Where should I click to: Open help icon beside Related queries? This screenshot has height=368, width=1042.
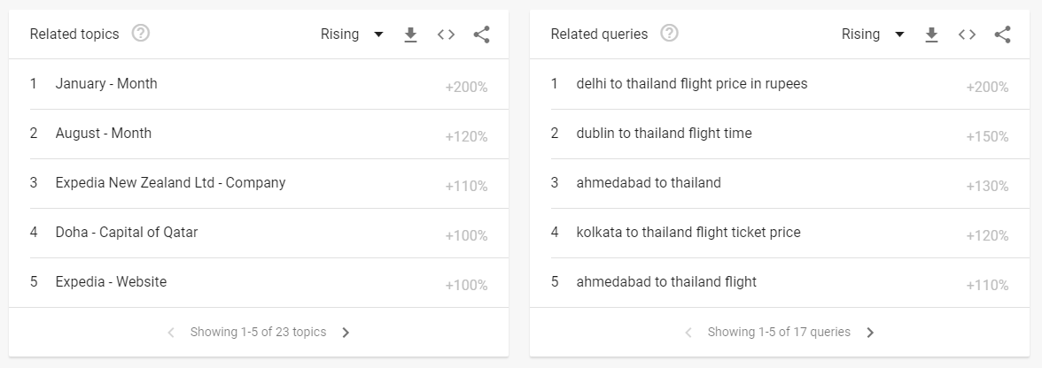(x=669, y=33)
